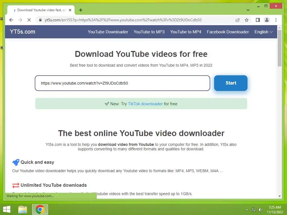View site information via lock icon
The width and height of the screenshot is (287, 215).
(x=40, y=20)
